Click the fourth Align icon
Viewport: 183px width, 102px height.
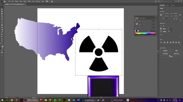(x=170, y=42)
